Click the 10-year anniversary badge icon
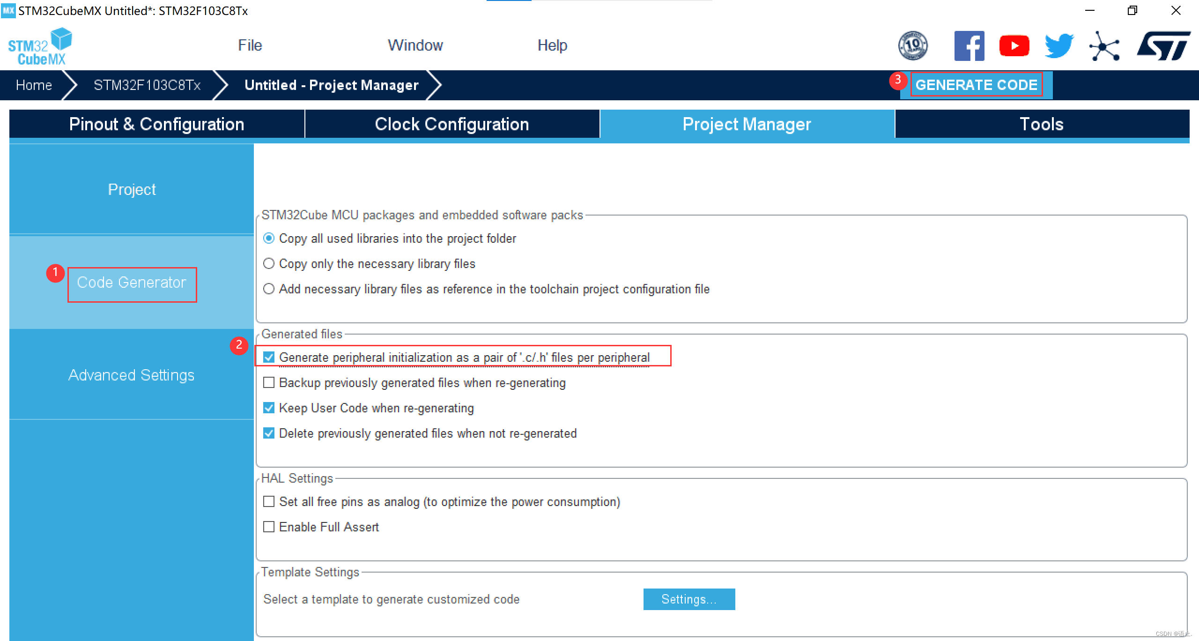This screenshot has height=641, width=1199. [912, 46]
